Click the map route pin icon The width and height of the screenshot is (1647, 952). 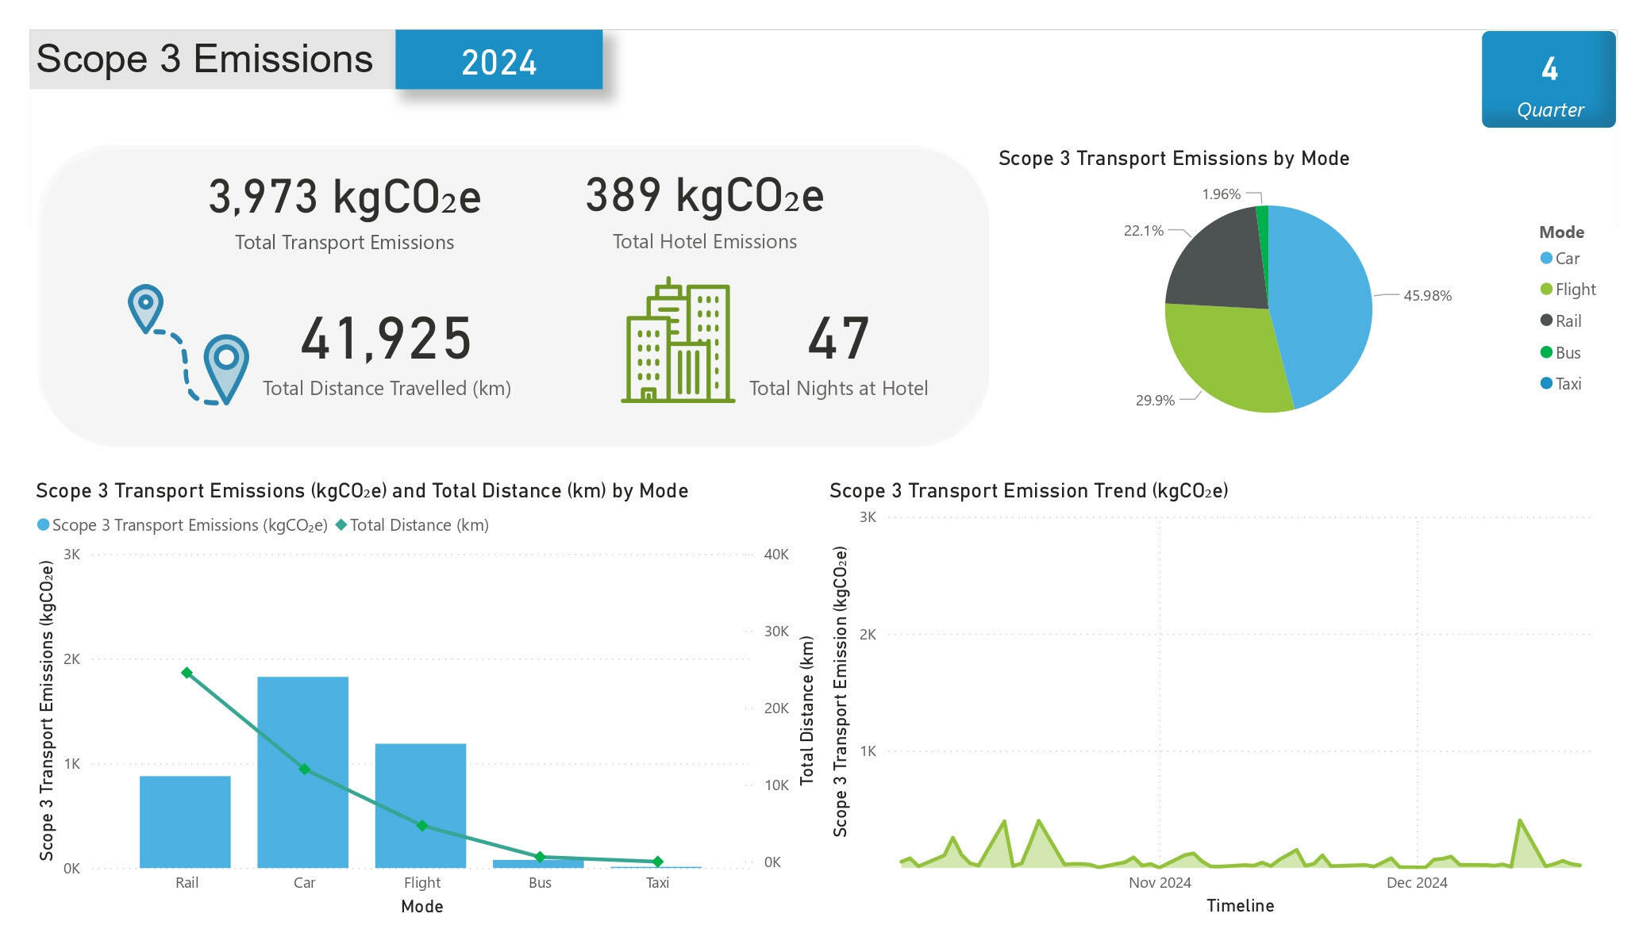tap(189, 344)
